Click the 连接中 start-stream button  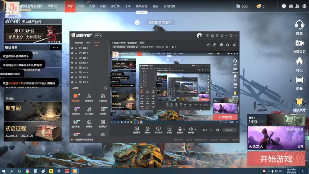(x=229, y=130)
